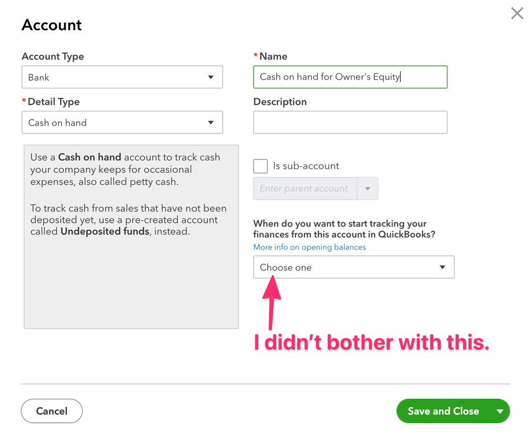Open the parent account arrow button
This screenshot has height=444, width=531.
[x=368, y=189]
